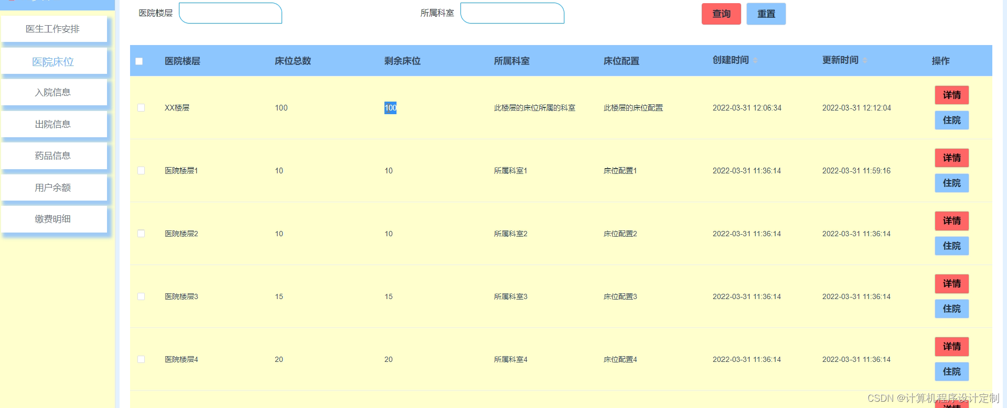Click the 医院楼层 column header

pos(183,61)
